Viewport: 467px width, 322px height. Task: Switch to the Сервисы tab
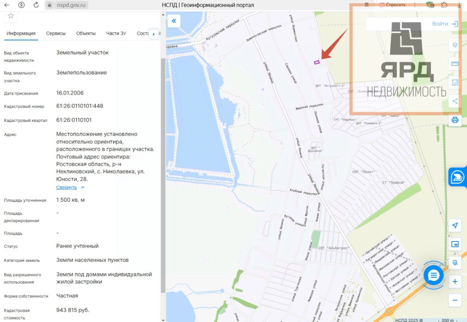coord(56,33)
